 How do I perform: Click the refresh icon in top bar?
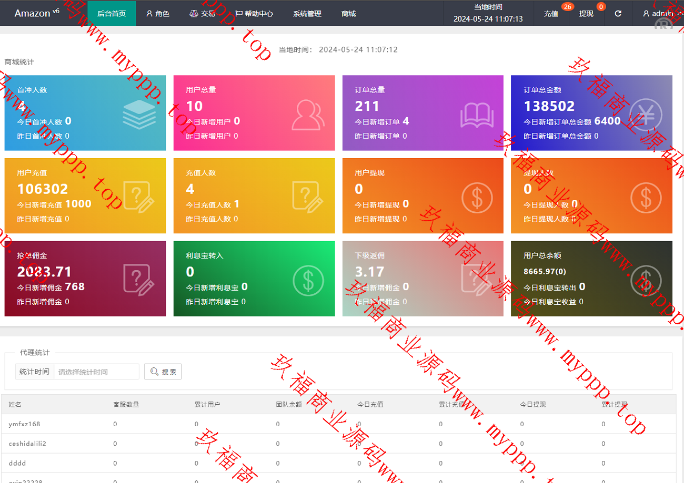(618, 14)
